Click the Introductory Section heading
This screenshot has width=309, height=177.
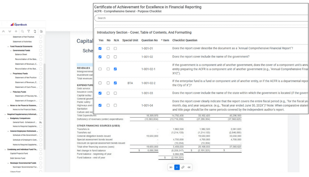point(144,33)
